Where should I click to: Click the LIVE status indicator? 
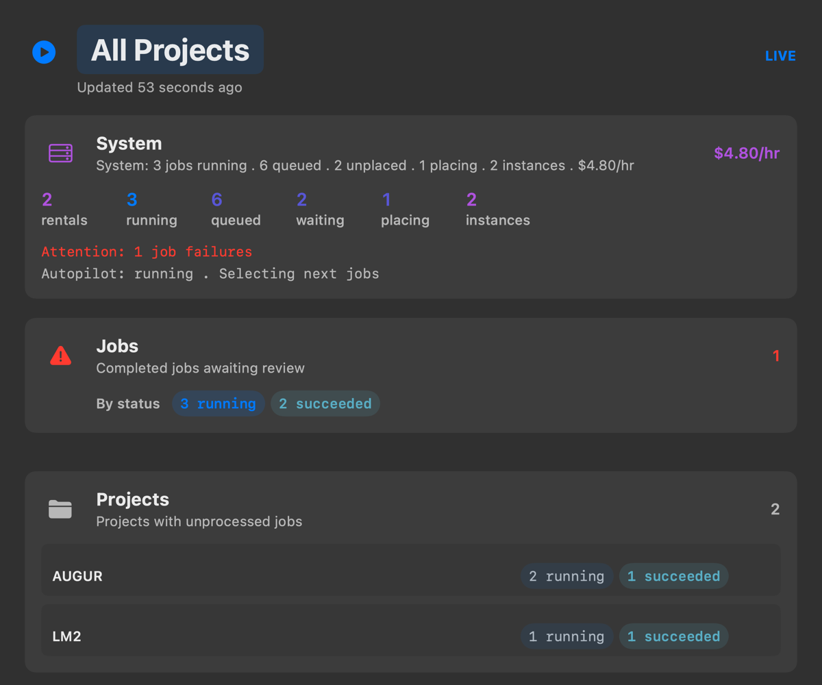780,56
